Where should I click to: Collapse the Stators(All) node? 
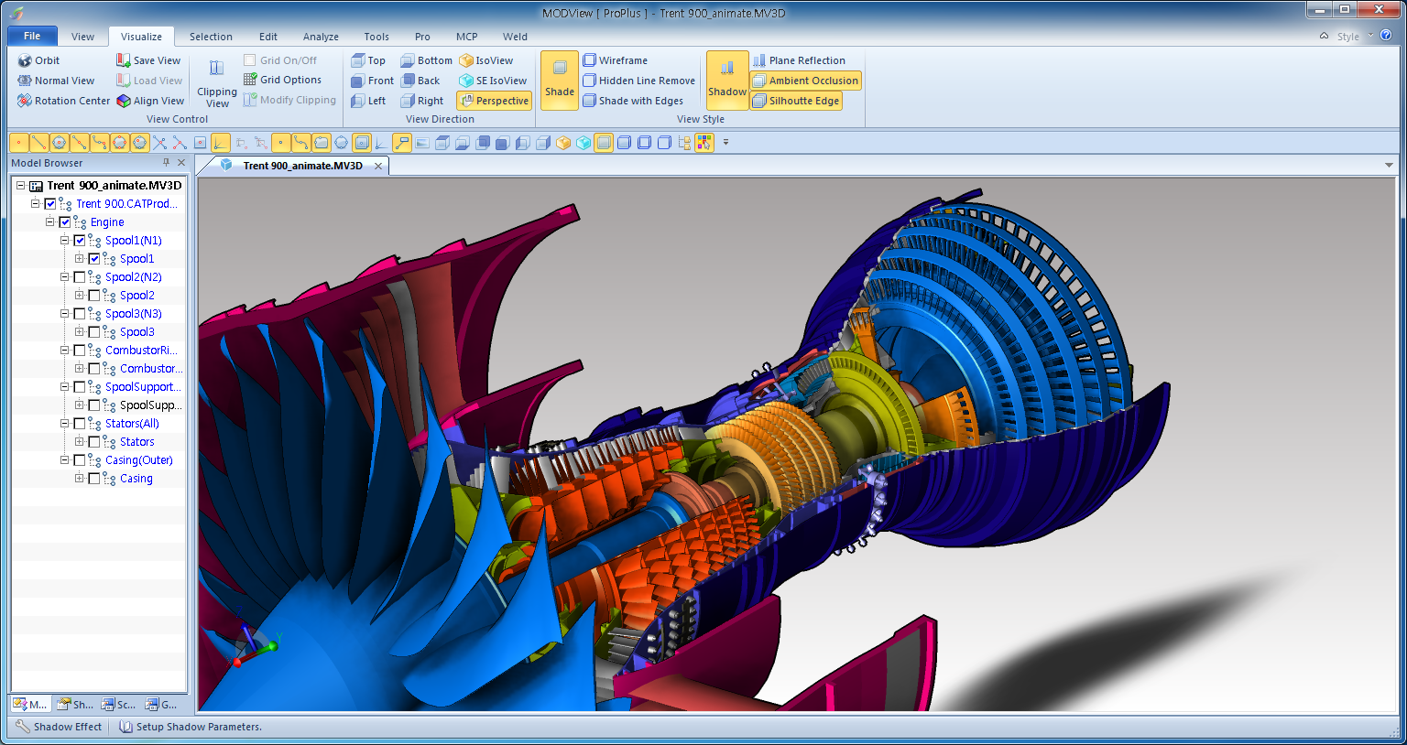[64, 423]
